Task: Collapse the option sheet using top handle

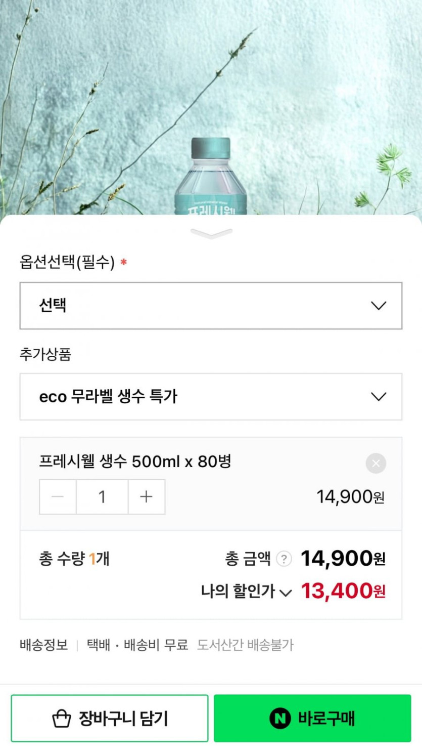Action: pyautogui.click(x=211, y=233)
